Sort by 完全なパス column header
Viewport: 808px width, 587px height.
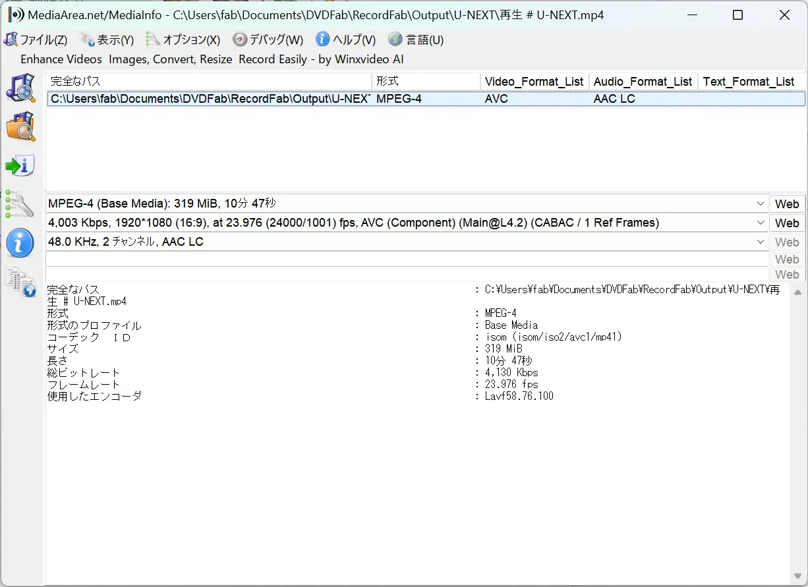[x=209, y=82]
